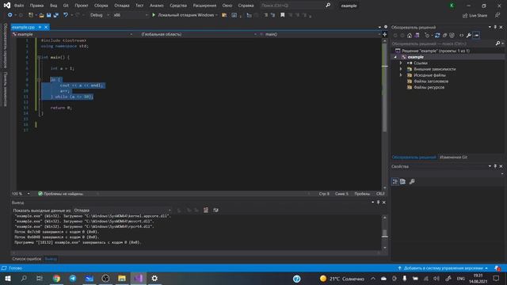Open Windows Settings gear in taskbar
The width and height of the screenshot is (507, 285).
[x=154, y=278]
